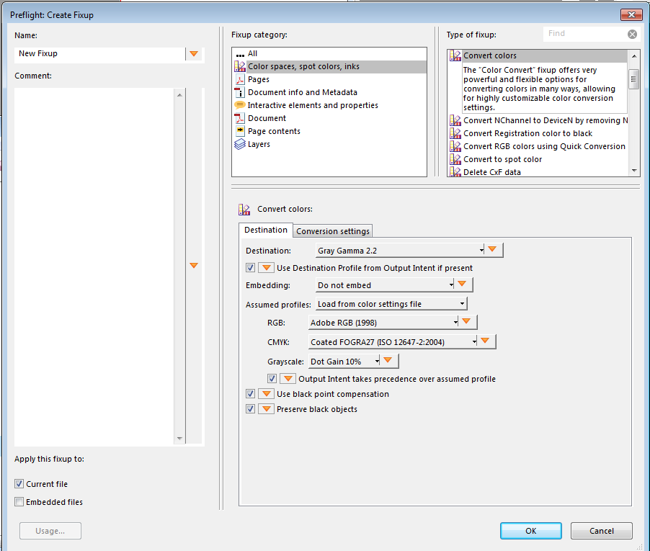This screenshot has width=650, height=551.
Task: Click Comment box scroll up arrow
Action: pyautogui.click(x=179, y=95)
